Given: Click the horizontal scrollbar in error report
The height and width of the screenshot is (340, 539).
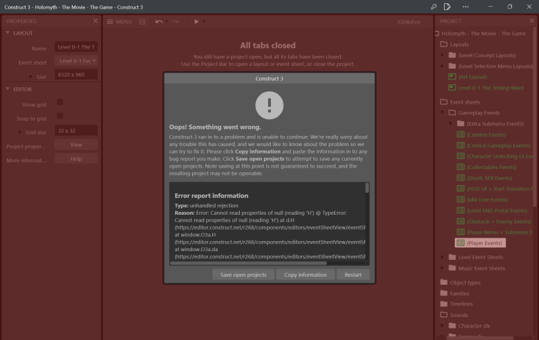Looking at the screenshot, I should (x=248, y=263).
